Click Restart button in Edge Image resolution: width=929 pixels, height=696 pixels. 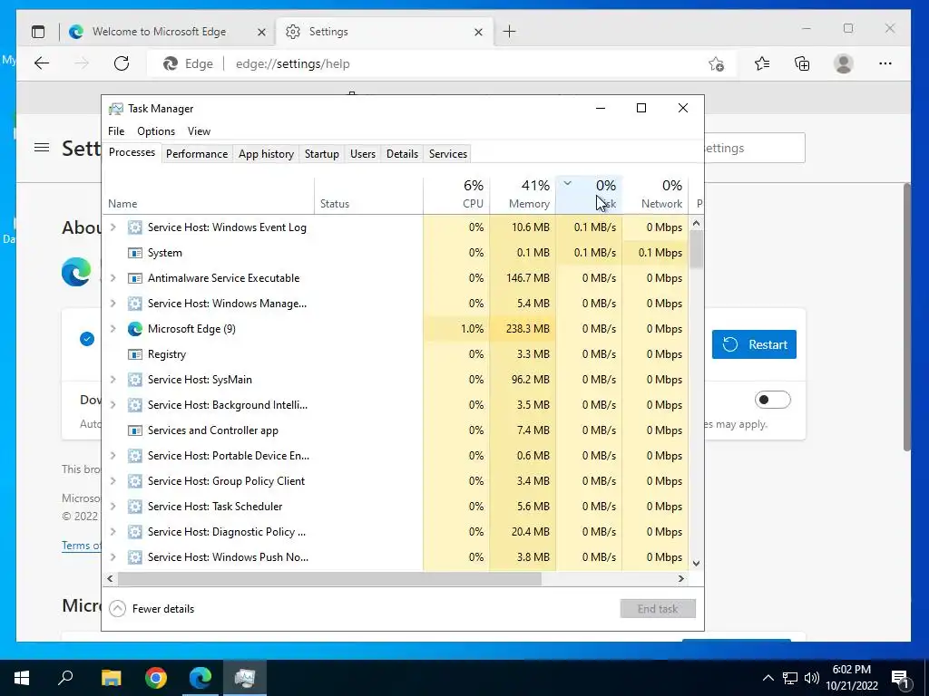[754, 344]
